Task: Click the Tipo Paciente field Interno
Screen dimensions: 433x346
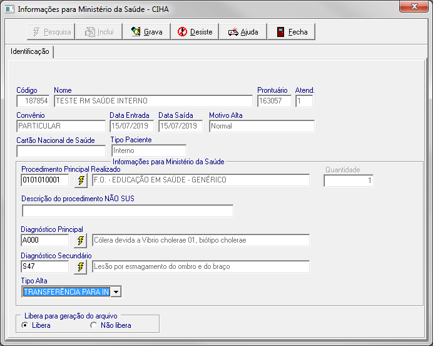Action: [149, 150]
